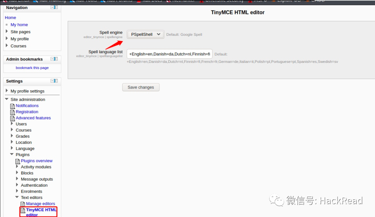The image size is (375, 217).
Task: Expand Courses in the Navigation block
Action: (x=7, y=45)
